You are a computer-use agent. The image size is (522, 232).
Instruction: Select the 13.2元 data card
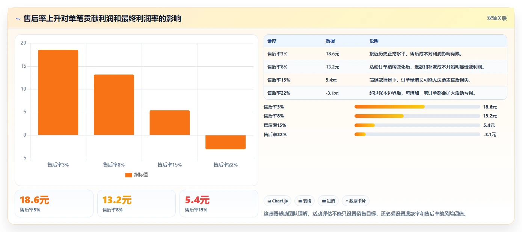[x=136, y=204]
